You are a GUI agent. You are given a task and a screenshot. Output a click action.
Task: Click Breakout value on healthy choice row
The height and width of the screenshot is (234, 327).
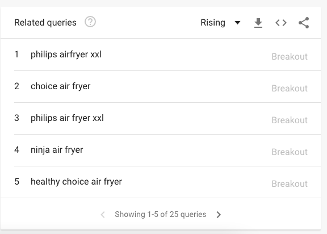[290, 184]
